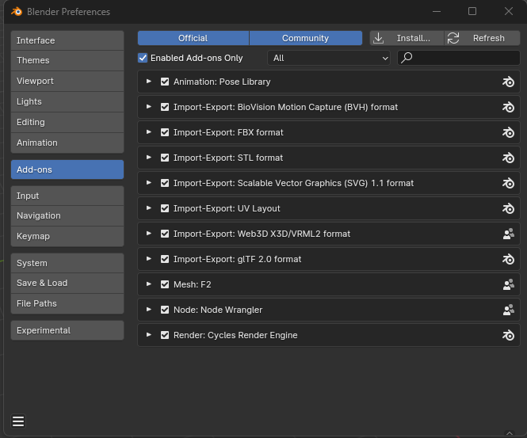Go to File Paths preferences
Image resolution: width=527 pixels, height=438 pixels.
pos(67,303)
